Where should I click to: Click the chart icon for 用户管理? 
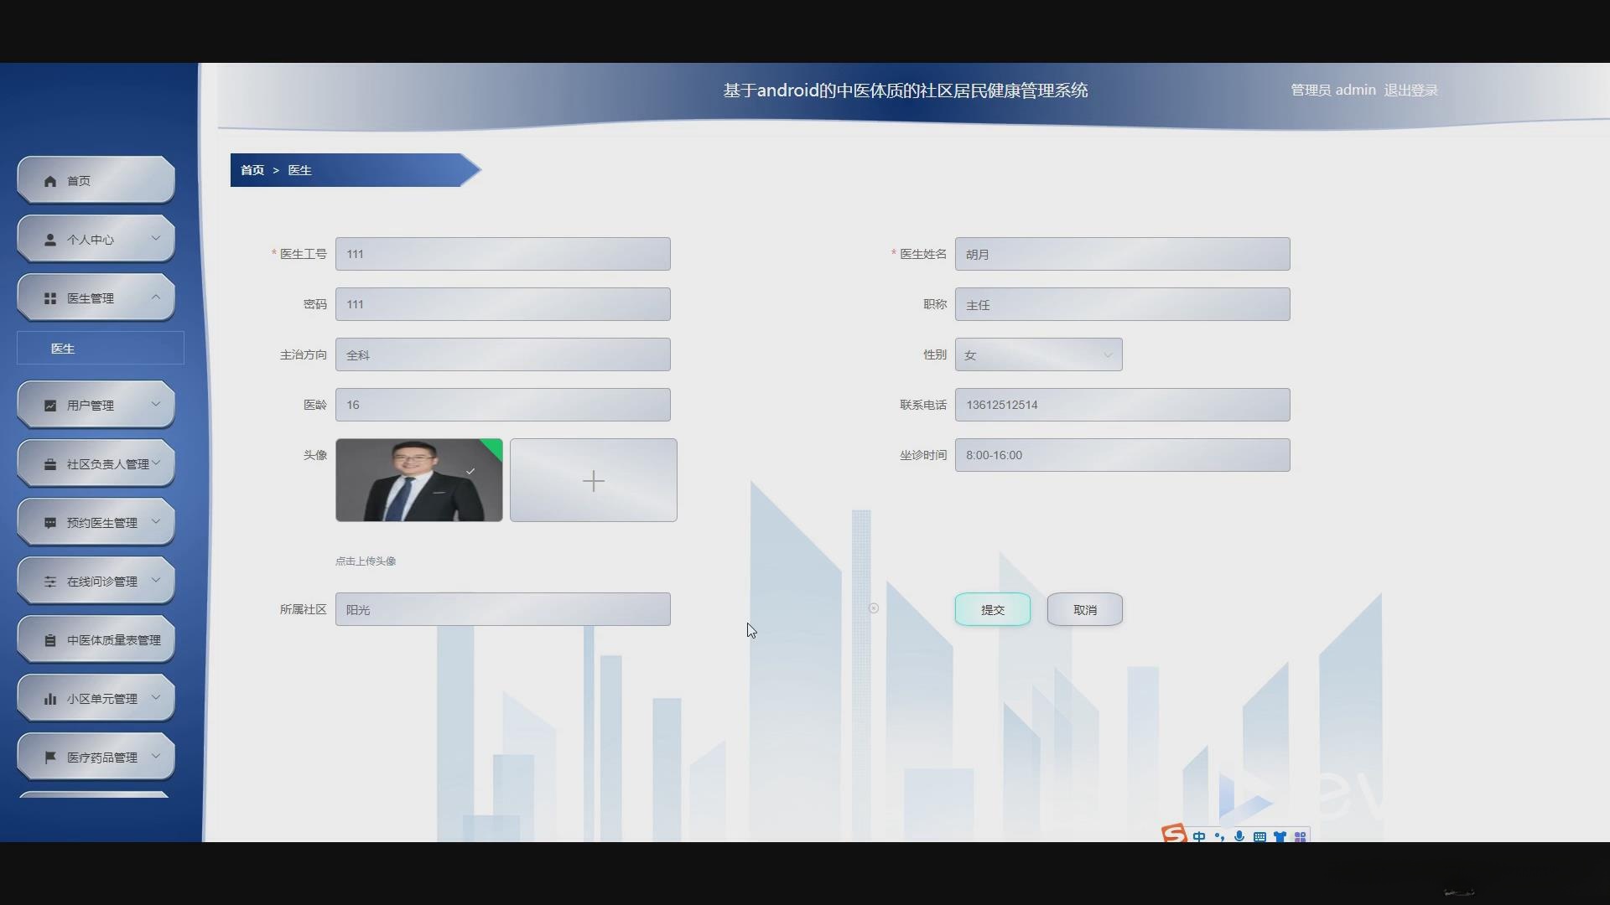tap(50, 406)
